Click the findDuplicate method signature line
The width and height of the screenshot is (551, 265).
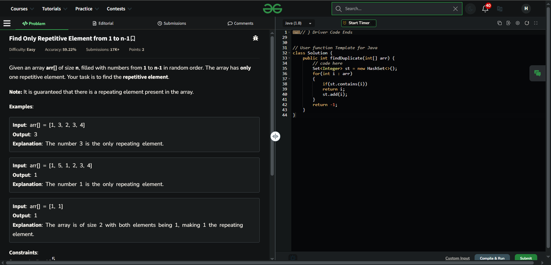click(349, 58)
